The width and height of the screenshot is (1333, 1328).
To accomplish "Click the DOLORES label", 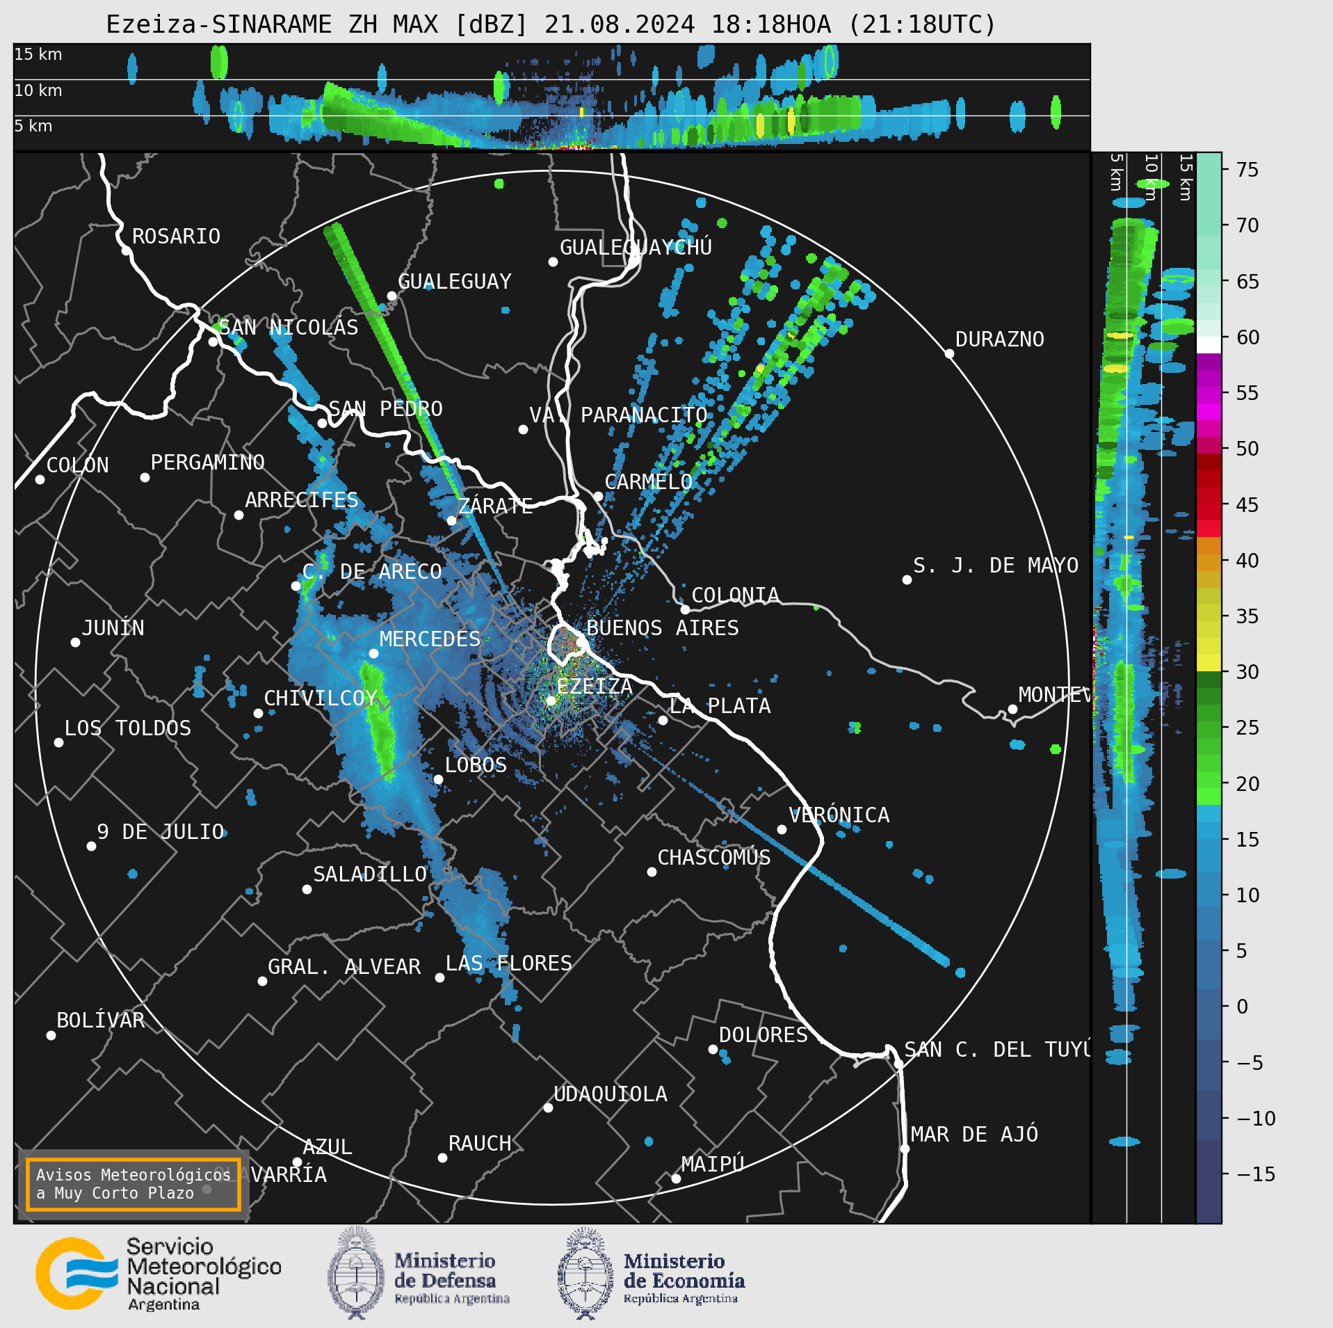I will pos(763,1035).
